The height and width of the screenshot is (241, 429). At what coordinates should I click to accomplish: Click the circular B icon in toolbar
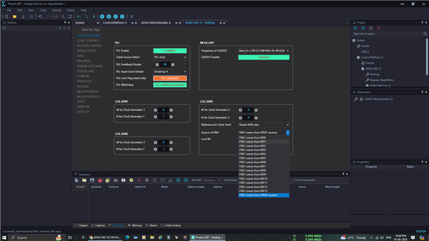click(109, 17)
